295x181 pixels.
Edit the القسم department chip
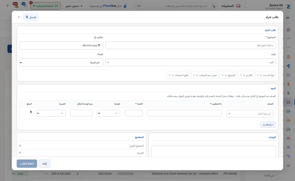246,75
